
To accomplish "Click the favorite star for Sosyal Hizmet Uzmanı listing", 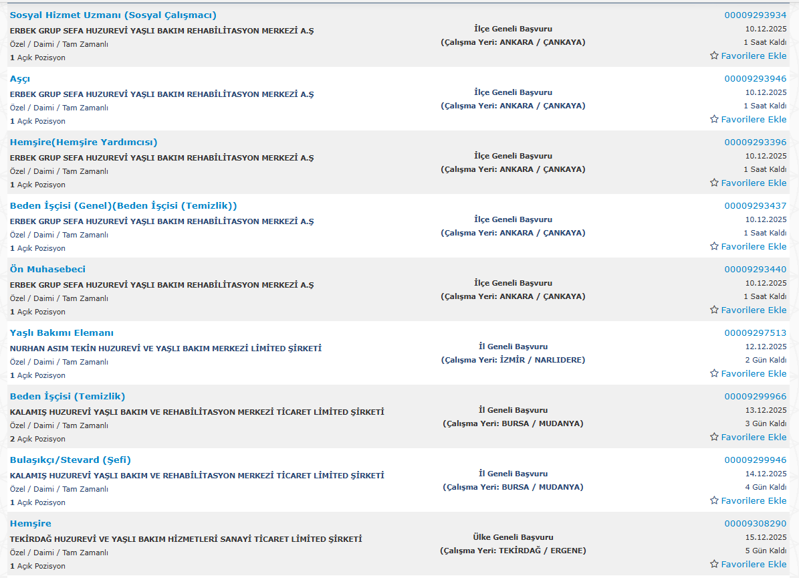I will 714,56.
